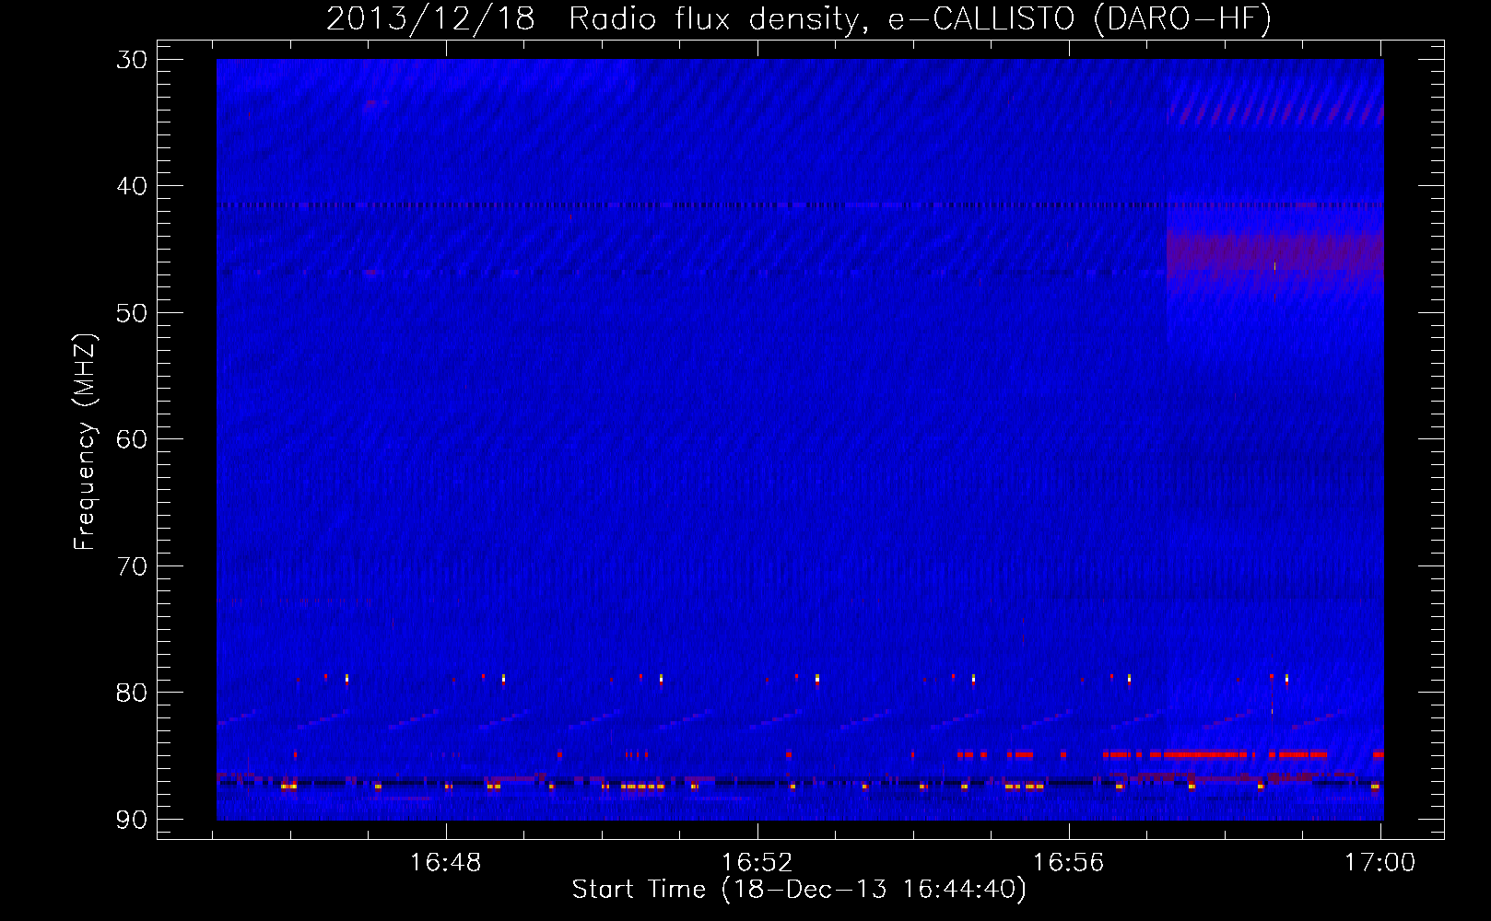Click the plot title "Radio flux density, e-CALLISTO (DARO-HF)"
The width and height of the screenshot is (1491, 921).
point(920,18)
